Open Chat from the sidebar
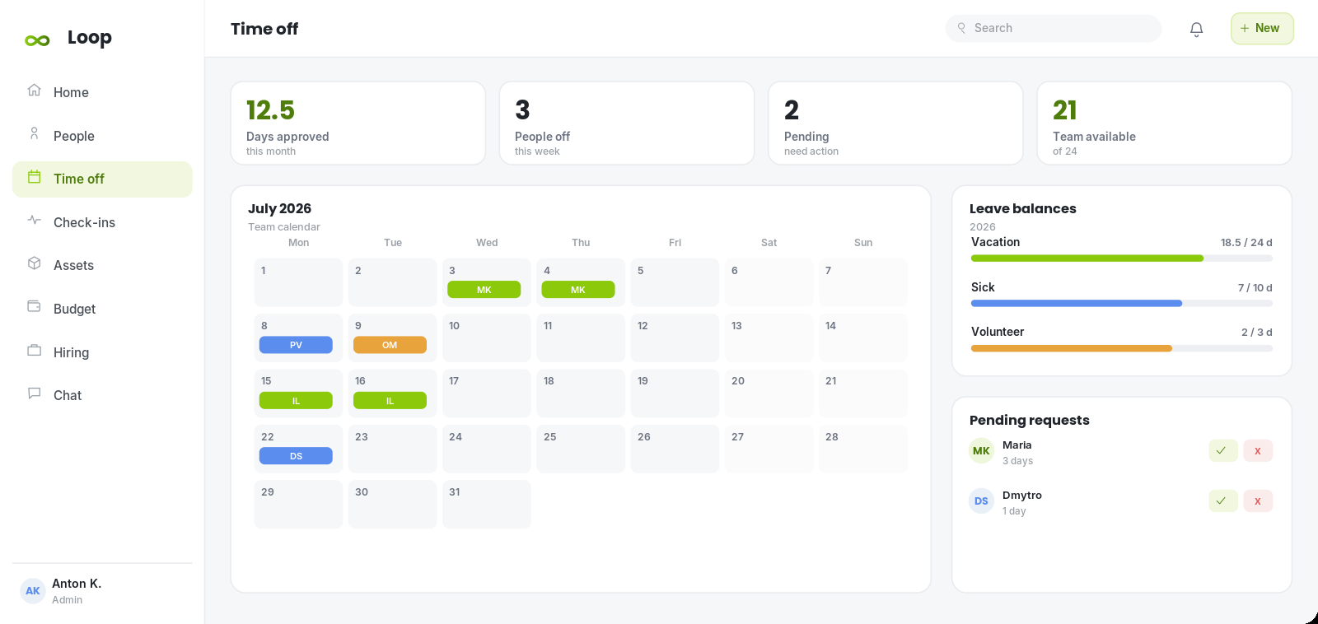Viewport: 1318px width, 624px height. pos(102,395)
